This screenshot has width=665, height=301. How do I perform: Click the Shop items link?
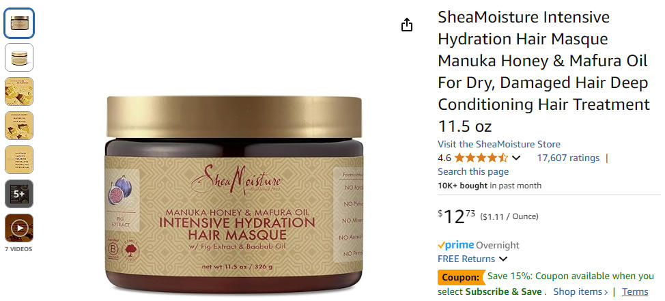pyautogui.click(x=580, y=291)
